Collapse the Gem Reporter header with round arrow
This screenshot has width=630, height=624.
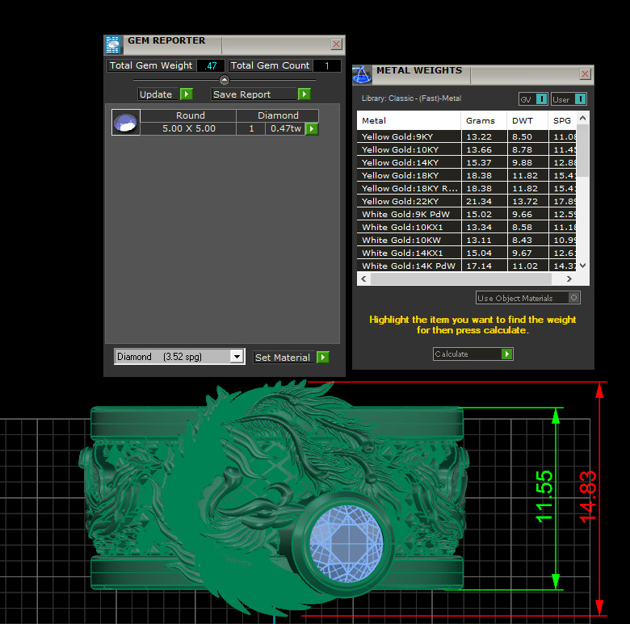click(x=225, y=80)
